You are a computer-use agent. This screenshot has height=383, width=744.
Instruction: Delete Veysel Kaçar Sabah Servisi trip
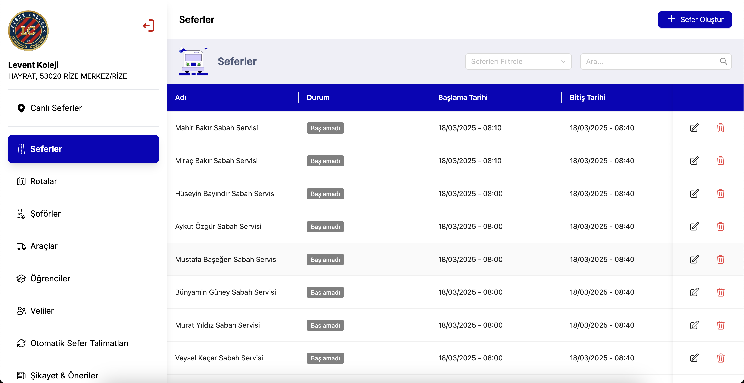pos(720,358)
